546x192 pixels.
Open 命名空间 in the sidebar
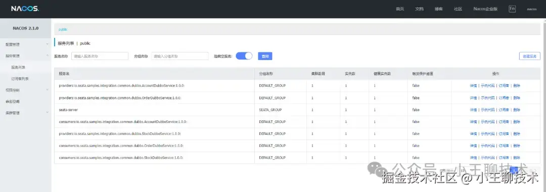pyautogui.click(x=13, y=102)
